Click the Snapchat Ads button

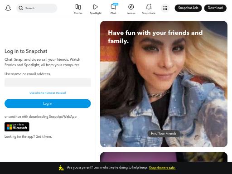tap(188, 8)
